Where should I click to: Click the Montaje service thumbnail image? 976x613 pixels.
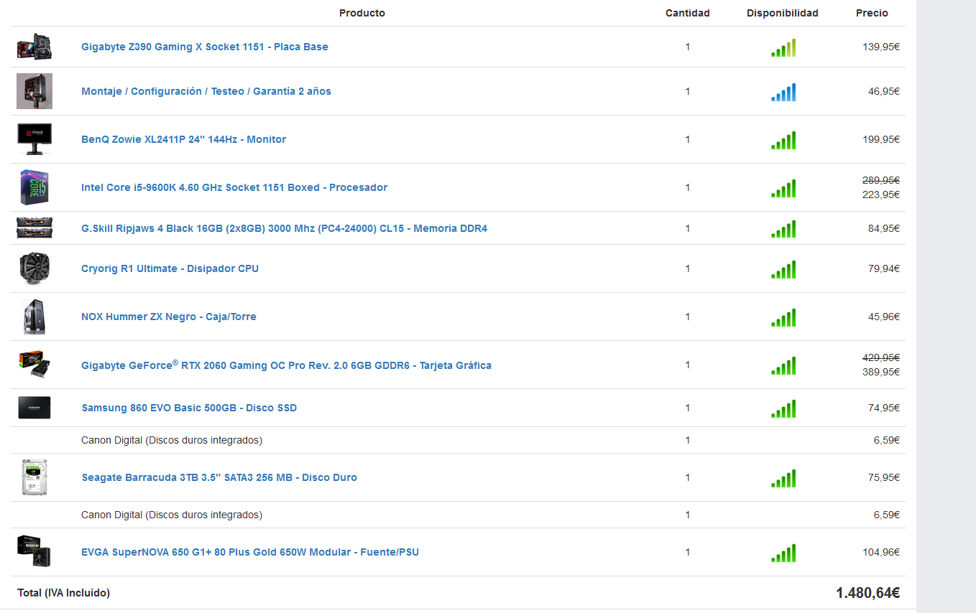34,91
